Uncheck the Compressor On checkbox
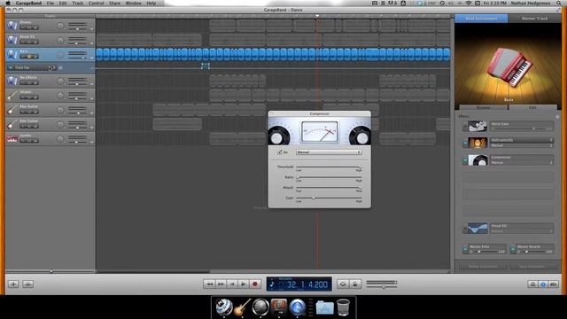Image resolution: width=567 pixels, height=319 pixels. tap(280, 152)
